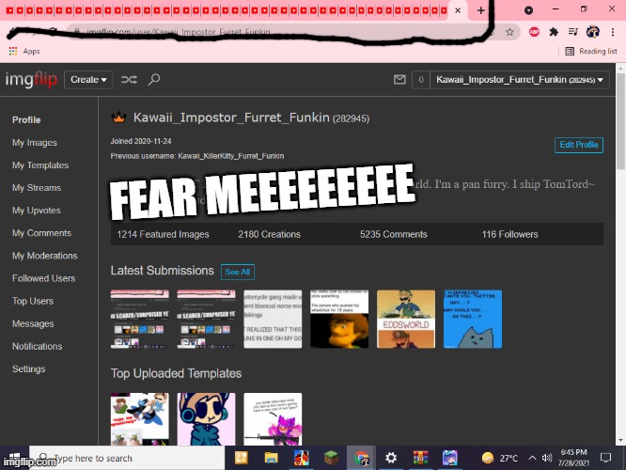Image resolution: width=626 pixels, height=470 pixels.
Task: Open the Chrome profile avatar
Action: [x=593, y=32]
